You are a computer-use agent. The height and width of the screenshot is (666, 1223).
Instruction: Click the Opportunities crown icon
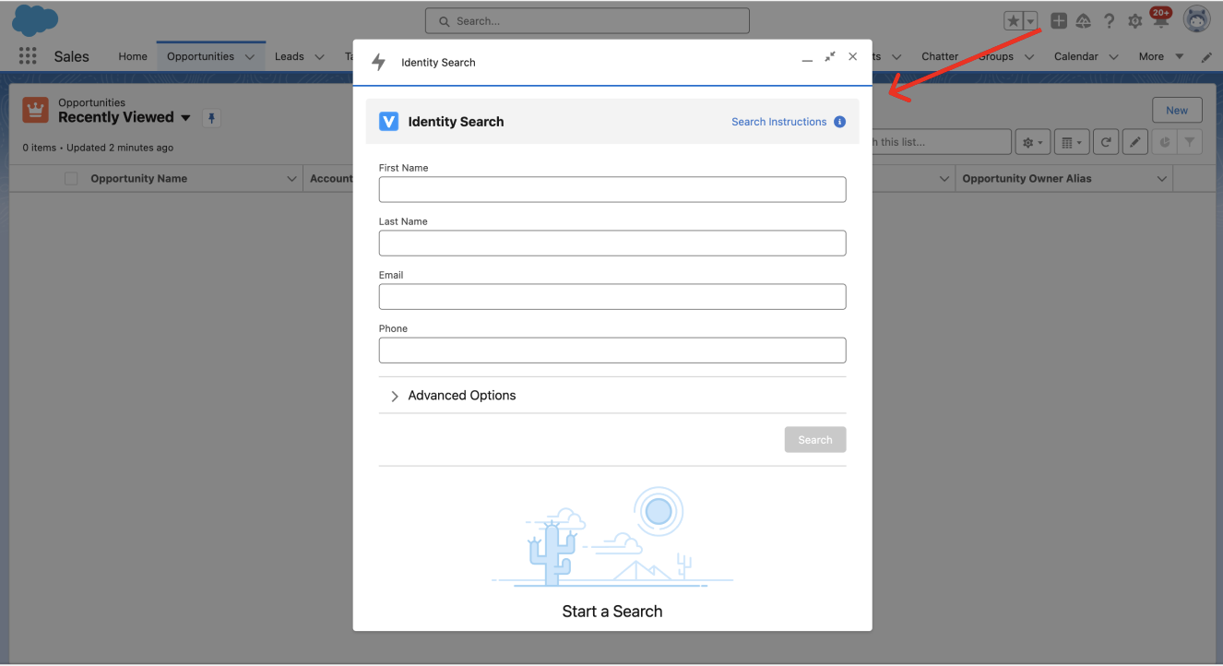(36, 110)
